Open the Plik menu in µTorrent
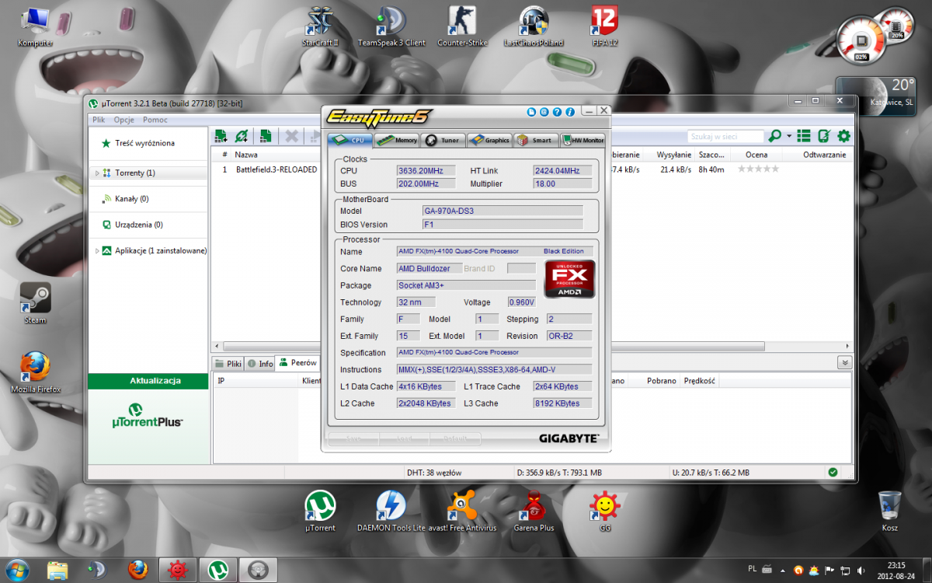This screenshot has height=583, width=932. coord(99,120)
